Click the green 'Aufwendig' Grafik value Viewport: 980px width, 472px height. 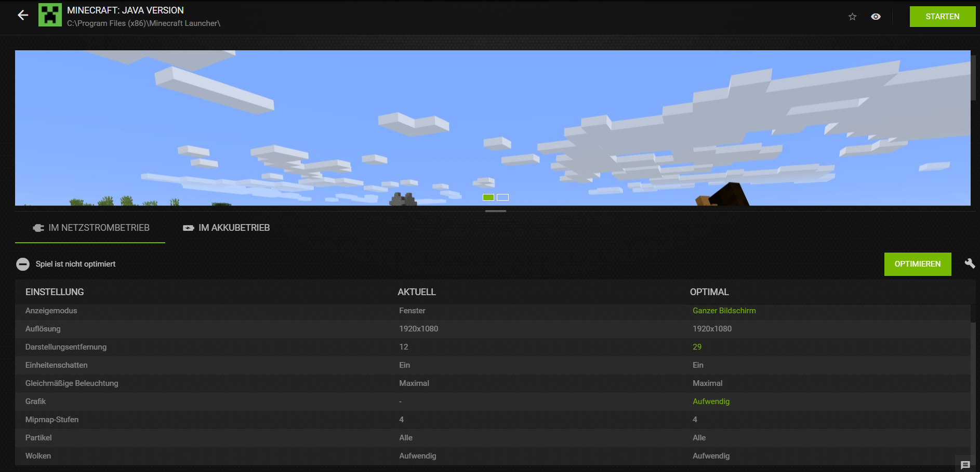[711, 401]
